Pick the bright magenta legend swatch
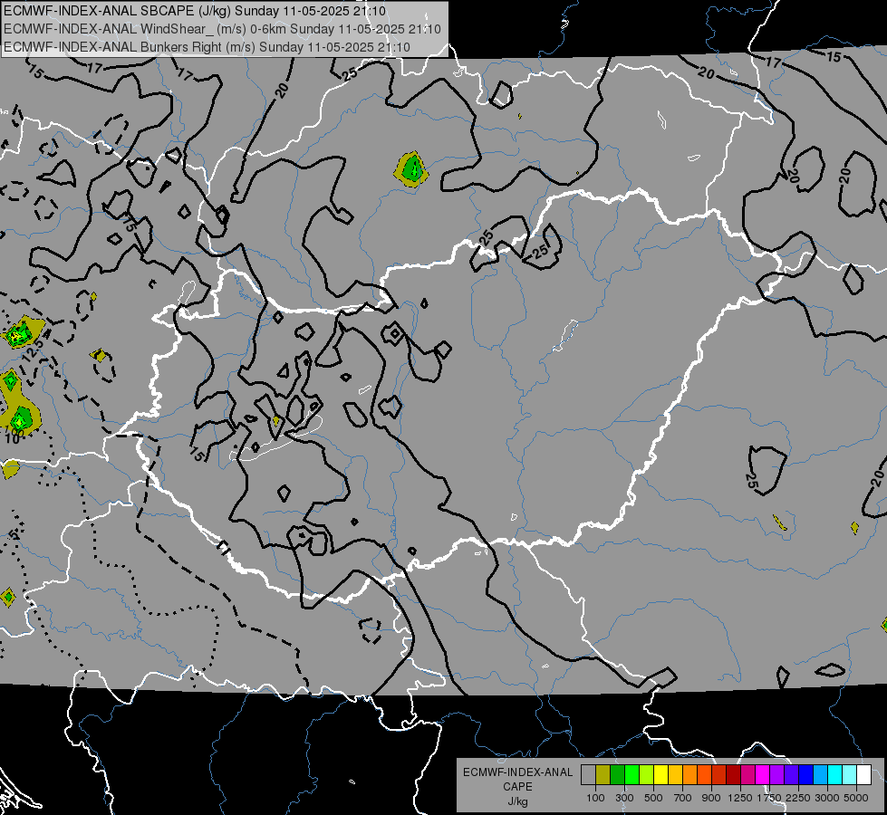Viewport: 887px width, 815px height. [763, 775]
